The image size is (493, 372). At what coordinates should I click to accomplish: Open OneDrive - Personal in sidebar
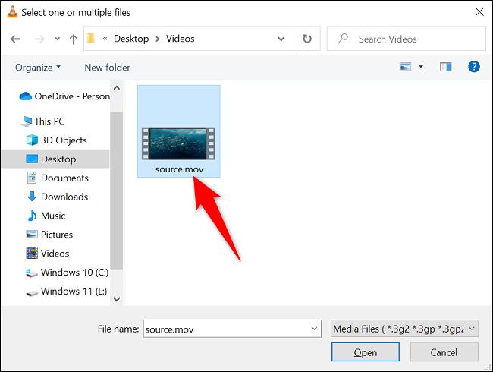coord(64,96)
